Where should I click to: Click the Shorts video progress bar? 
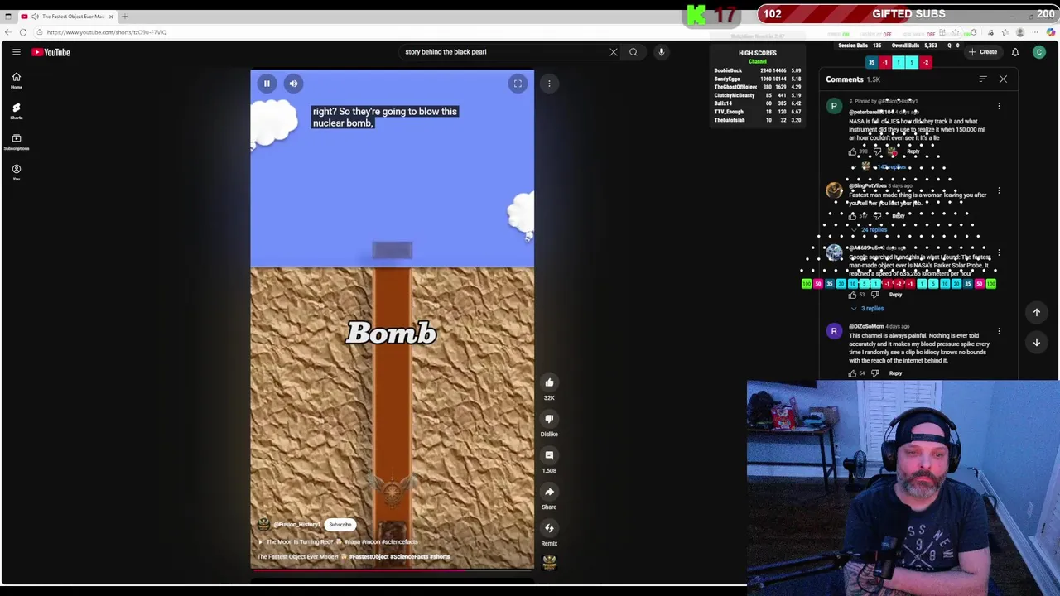tap(393, 570)
